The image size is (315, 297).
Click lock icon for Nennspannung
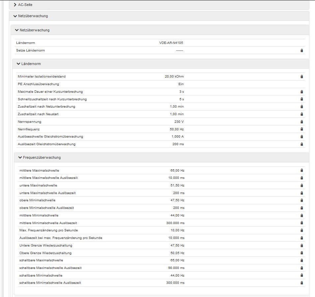tap(301, 122)
